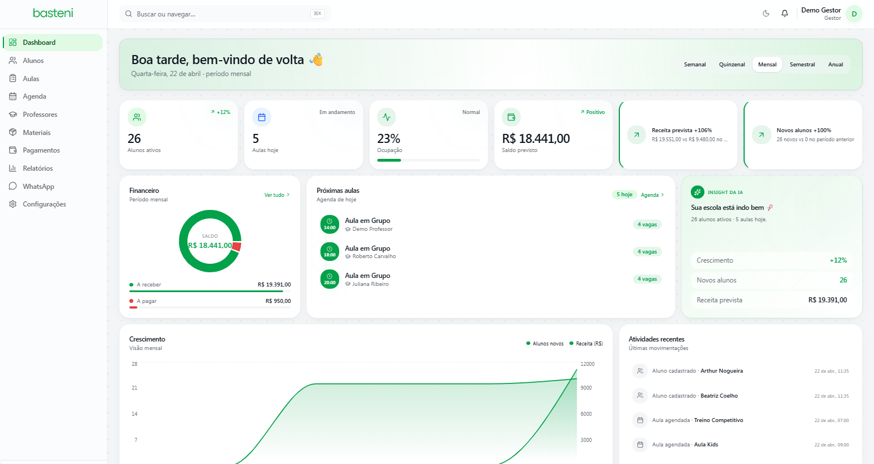Click the Configurações gear icon

click(x=12, y=204)
